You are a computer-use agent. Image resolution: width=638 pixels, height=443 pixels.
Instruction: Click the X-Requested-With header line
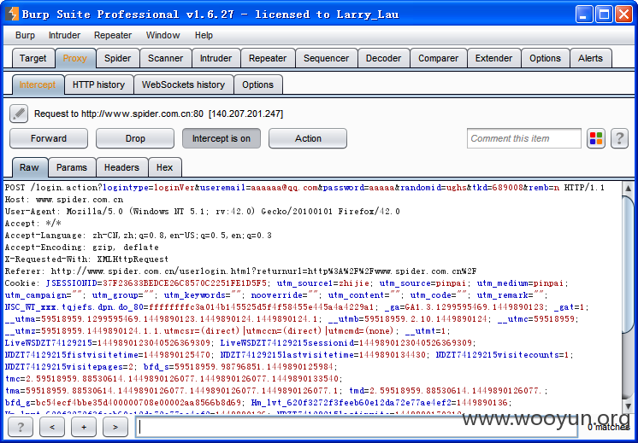[86, 259]
